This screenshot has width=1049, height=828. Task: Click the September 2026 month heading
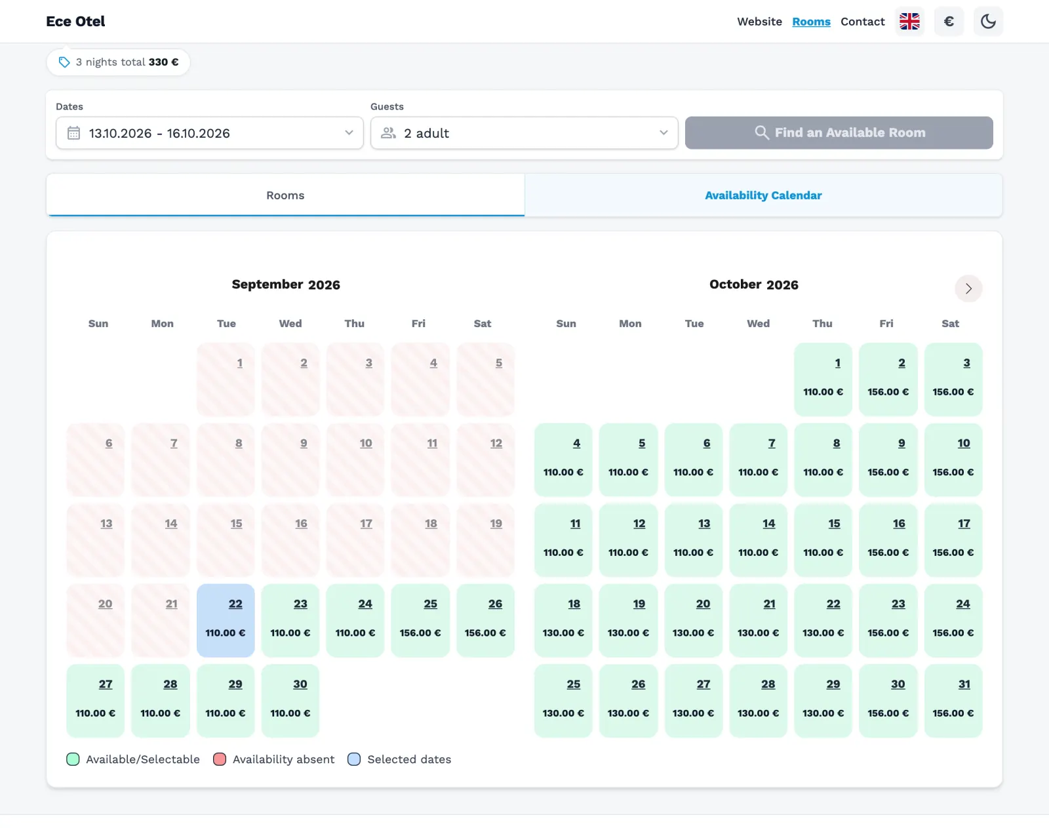[286, 285]
